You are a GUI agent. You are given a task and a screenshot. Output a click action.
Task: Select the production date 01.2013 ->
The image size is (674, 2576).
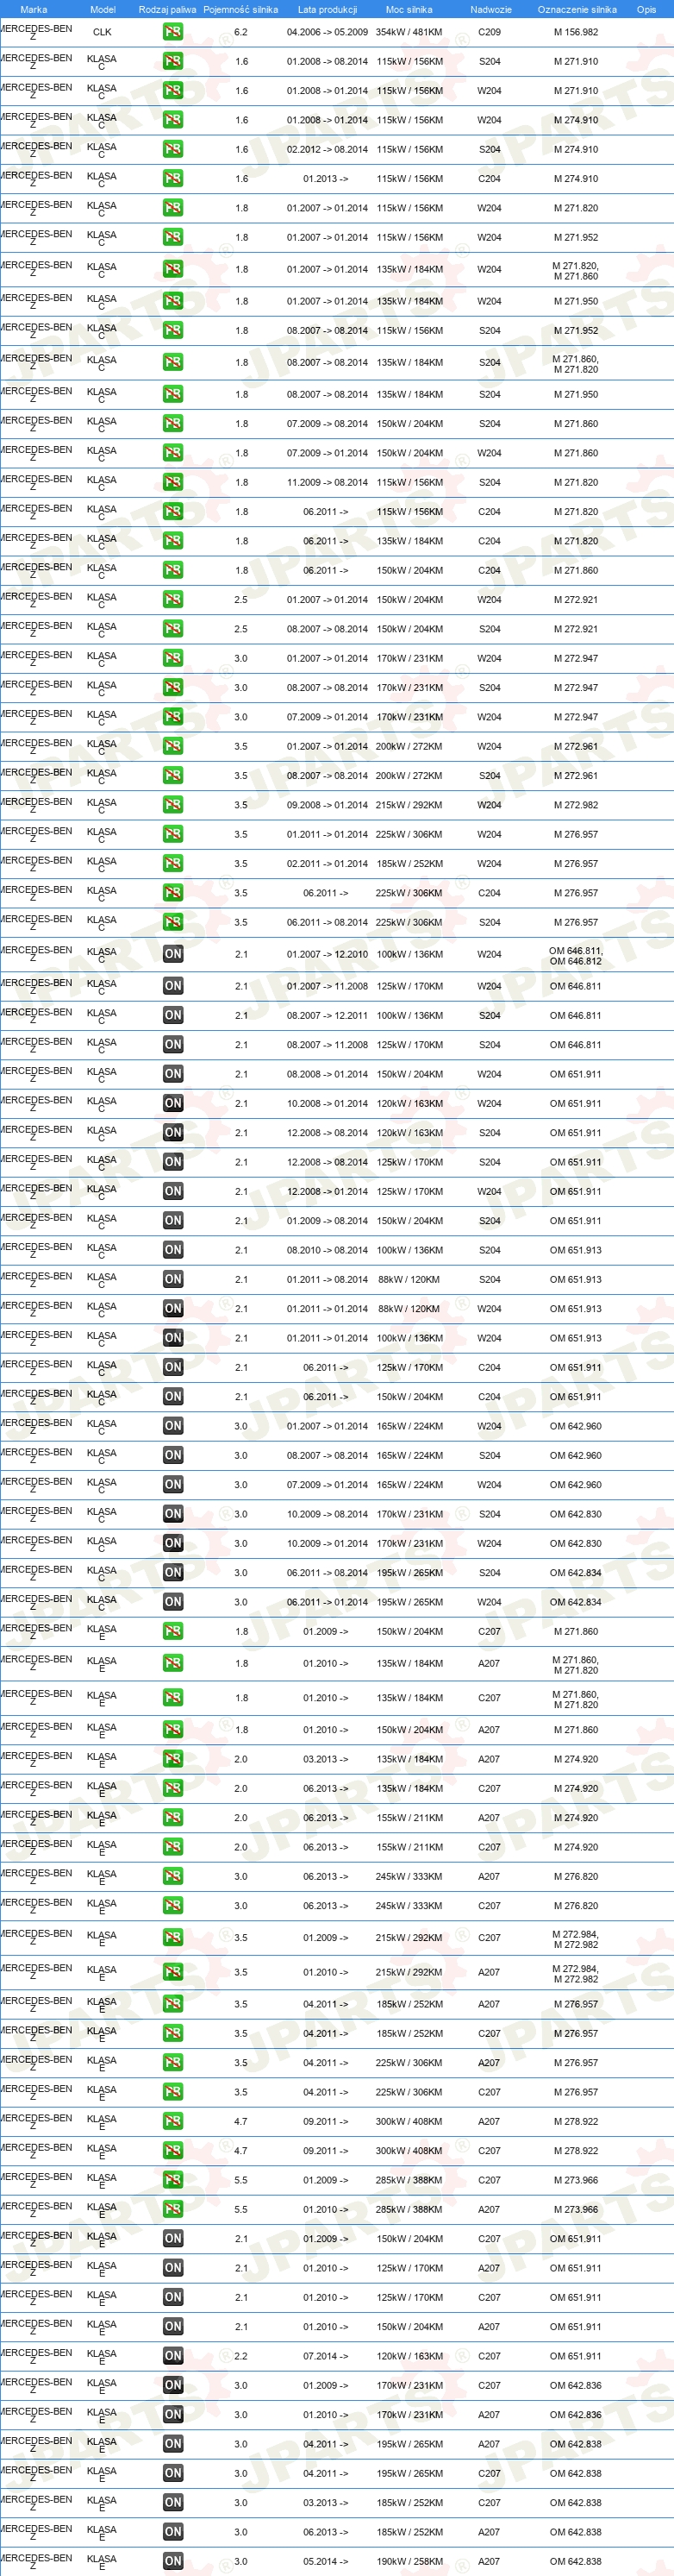coord(326,179)
